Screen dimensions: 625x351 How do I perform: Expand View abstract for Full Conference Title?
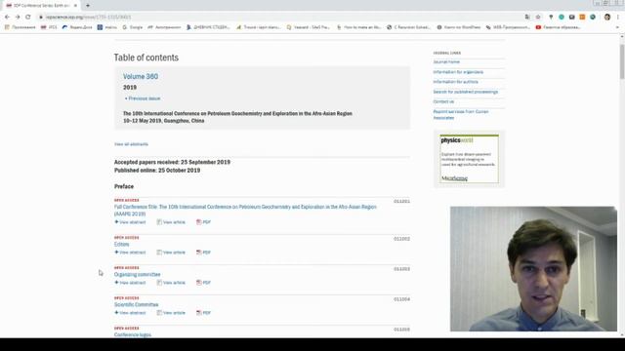point(130,222)
